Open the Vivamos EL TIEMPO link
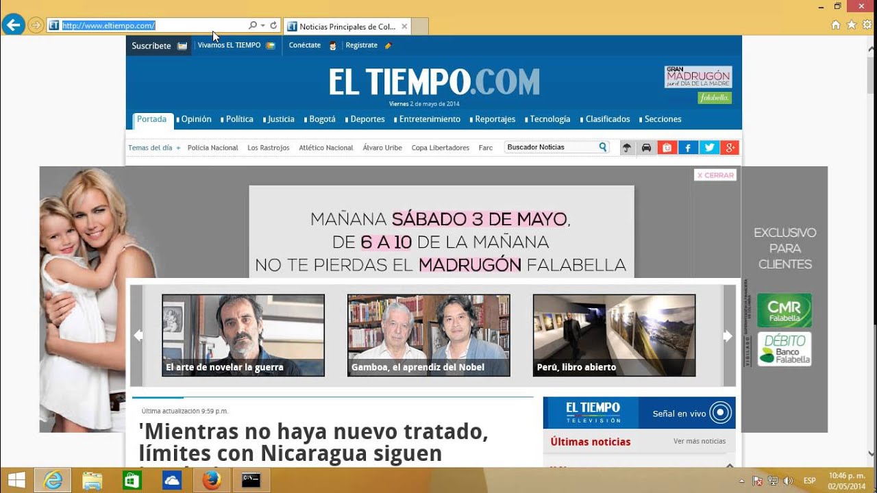Screen dimensions: 877x493 pos(236,45)
